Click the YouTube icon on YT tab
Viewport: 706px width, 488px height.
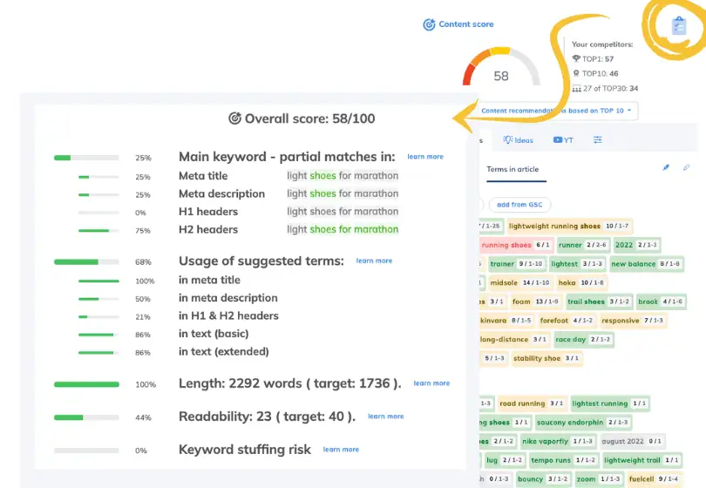[x=557, y=139]
